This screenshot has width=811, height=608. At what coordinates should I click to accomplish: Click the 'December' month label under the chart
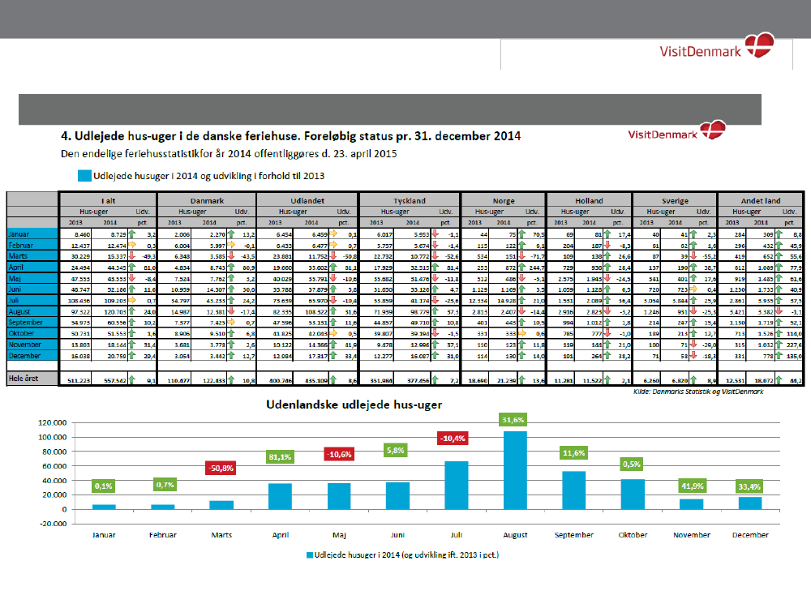point(750,535)
